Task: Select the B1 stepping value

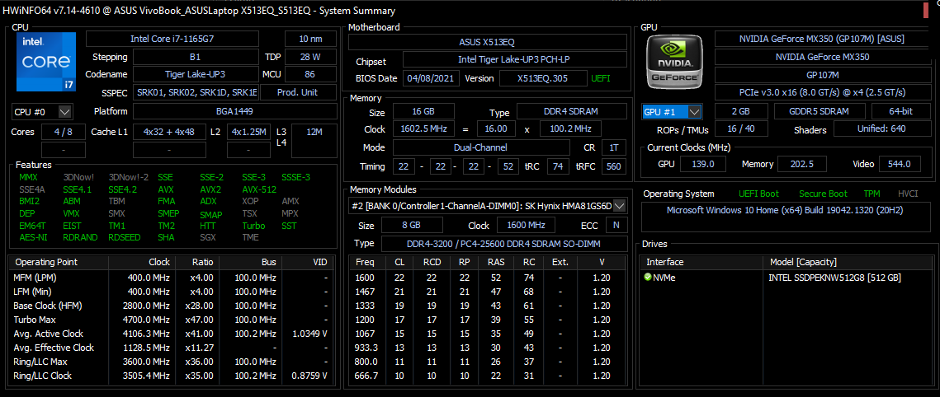Action: (x=195, y=58)
